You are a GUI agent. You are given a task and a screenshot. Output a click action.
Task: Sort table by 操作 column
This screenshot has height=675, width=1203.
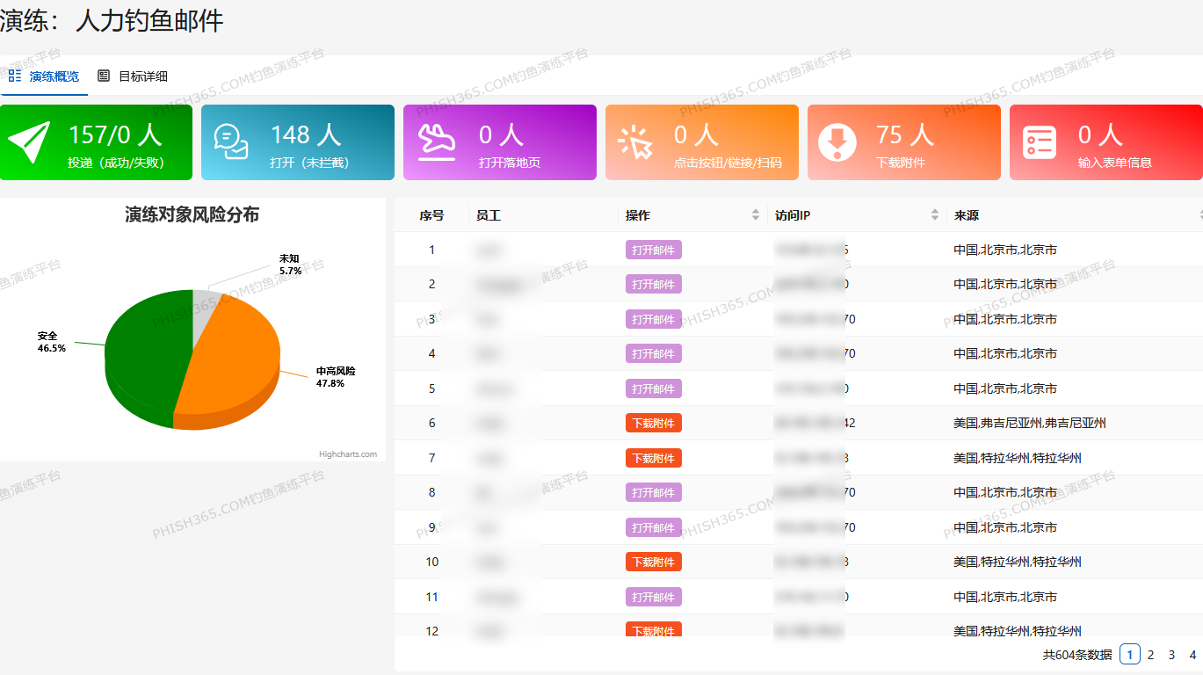tap(755, 215)
